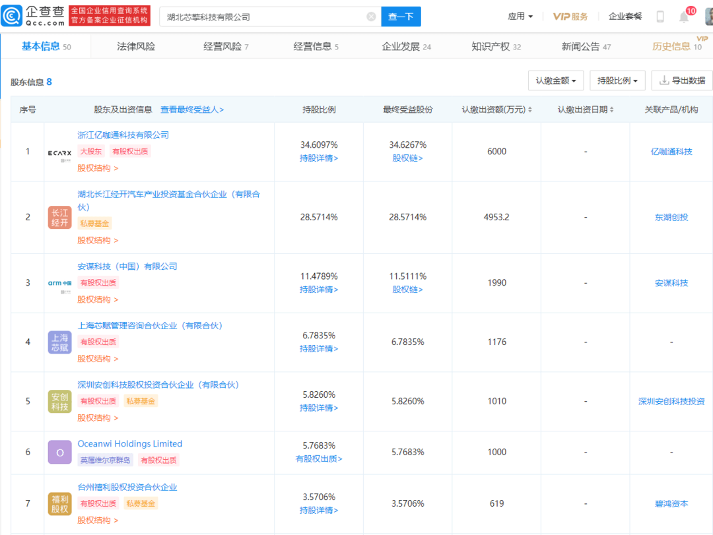713x535 pixels.
Task: View 持股详情 for 11.4789% stake
Action: coord(319,290)
